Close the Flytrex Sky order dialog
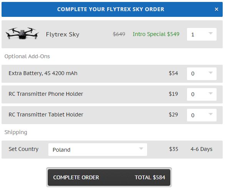Image resolution: width=225 pixels, height=190 pixels. click(217, 9)
